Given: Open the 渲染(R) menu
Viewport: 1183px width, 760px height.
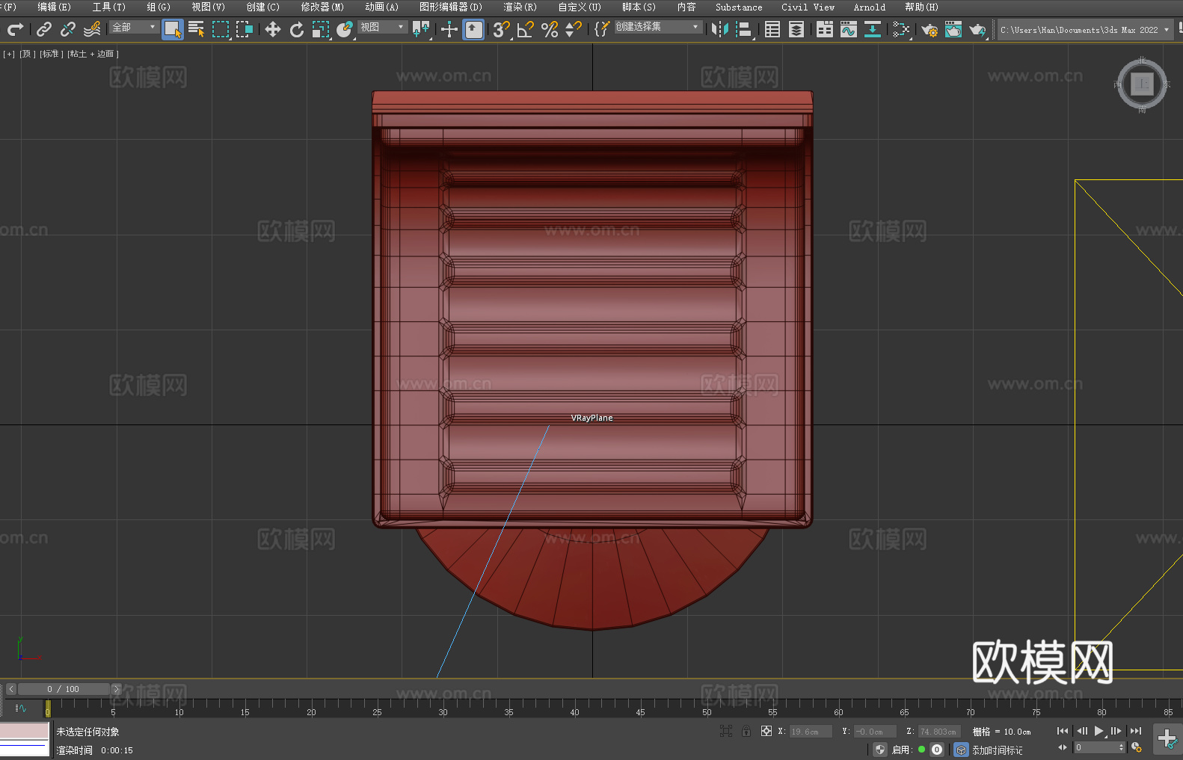Looking at the screenshot, I should 520,7.
